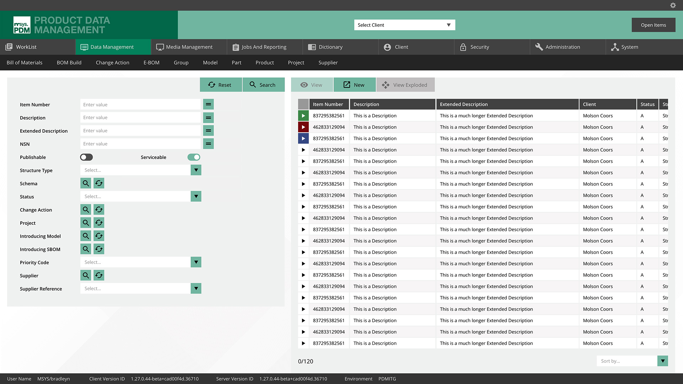Expand the green-marked first result row
Image resolution: width=683 pixels, height=384 pixels.
303,116
